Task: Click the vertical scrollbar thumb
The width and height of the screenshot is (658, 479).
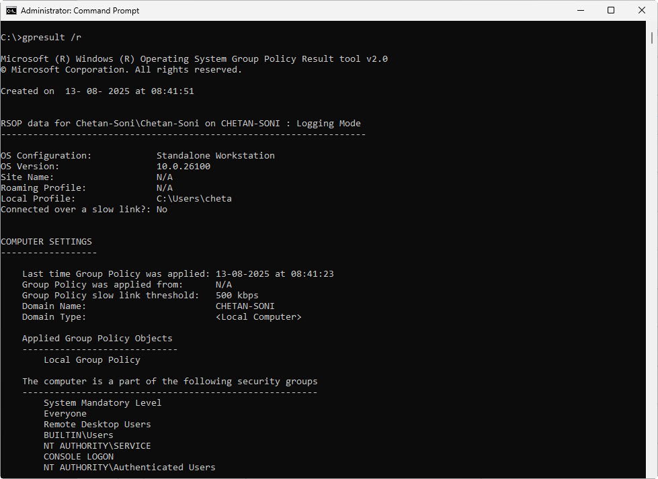Action: click(x=652, y=38)
